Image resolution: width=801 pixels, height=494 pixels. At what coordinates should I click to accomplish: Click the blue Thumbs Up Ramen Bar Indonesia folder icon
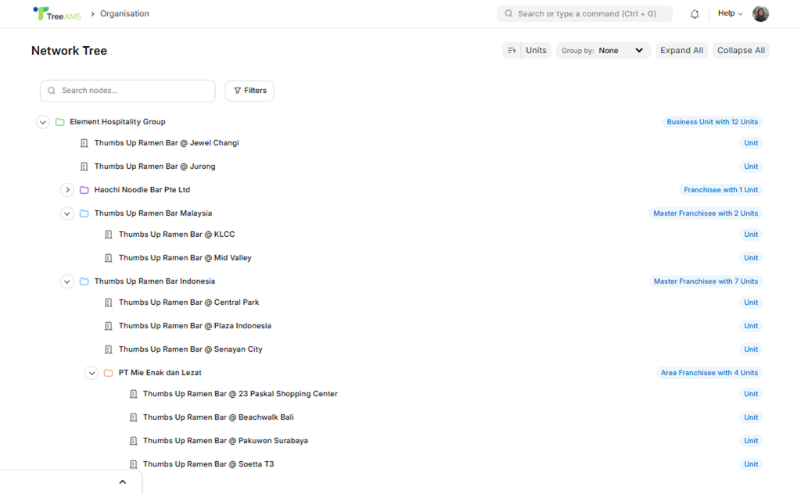(84, 281)
